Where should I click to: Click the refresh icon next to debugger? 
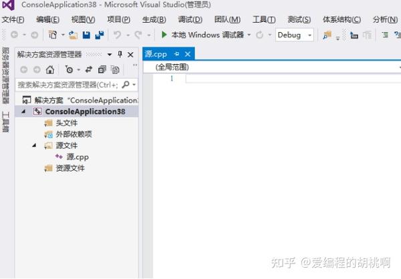click(x=259, y=35)
